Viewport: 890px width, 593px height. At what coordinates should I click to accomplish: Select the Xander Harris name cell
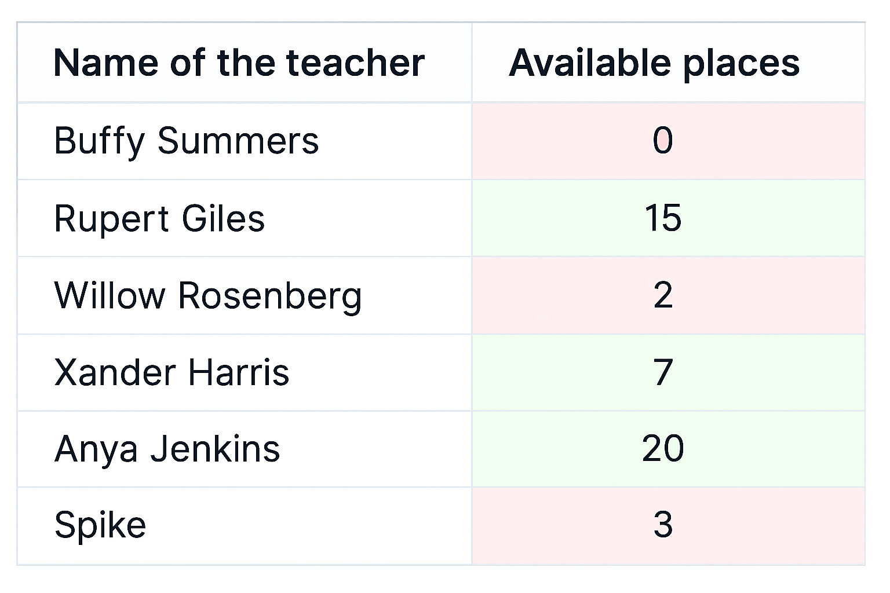pos(245,372)
